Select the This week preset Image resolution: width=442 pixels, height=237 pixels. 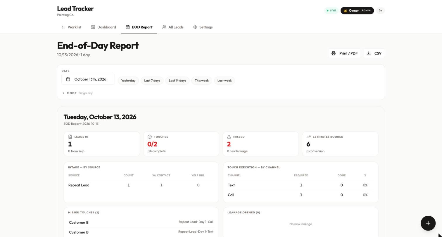coord(202,81)
